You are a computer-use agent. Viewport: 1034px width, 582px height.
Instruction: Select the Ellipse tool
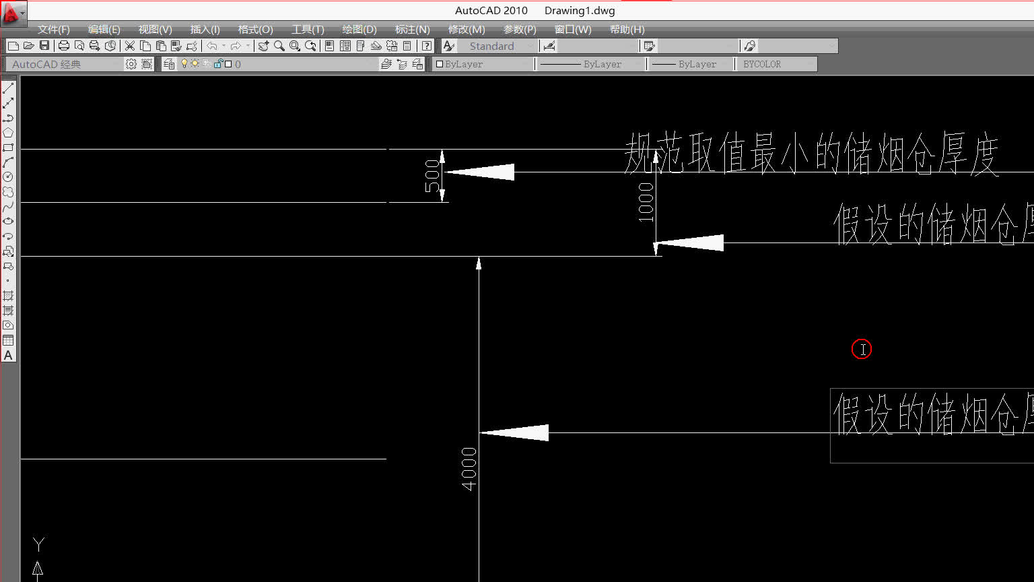[x=8, y=222]
